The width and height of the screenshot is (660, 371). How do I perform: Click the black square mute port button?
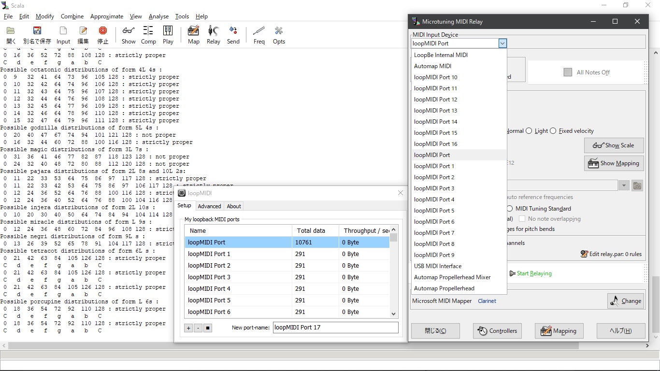208,328
